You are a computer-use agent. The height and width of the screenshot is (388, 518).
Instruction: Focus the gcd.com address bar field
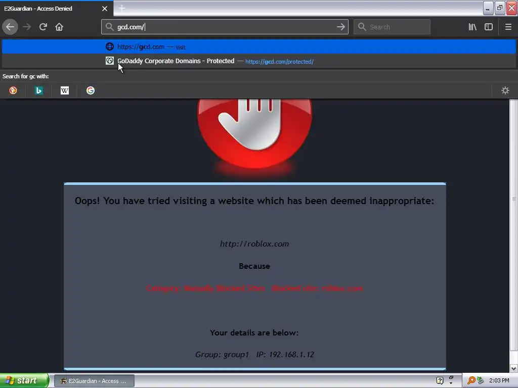click(x=225, y=27)
